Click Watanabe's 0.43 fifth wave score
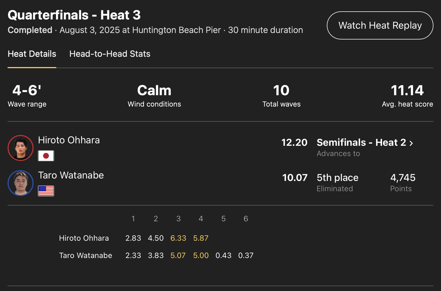441x291 pixels. [x=223, y=255]
